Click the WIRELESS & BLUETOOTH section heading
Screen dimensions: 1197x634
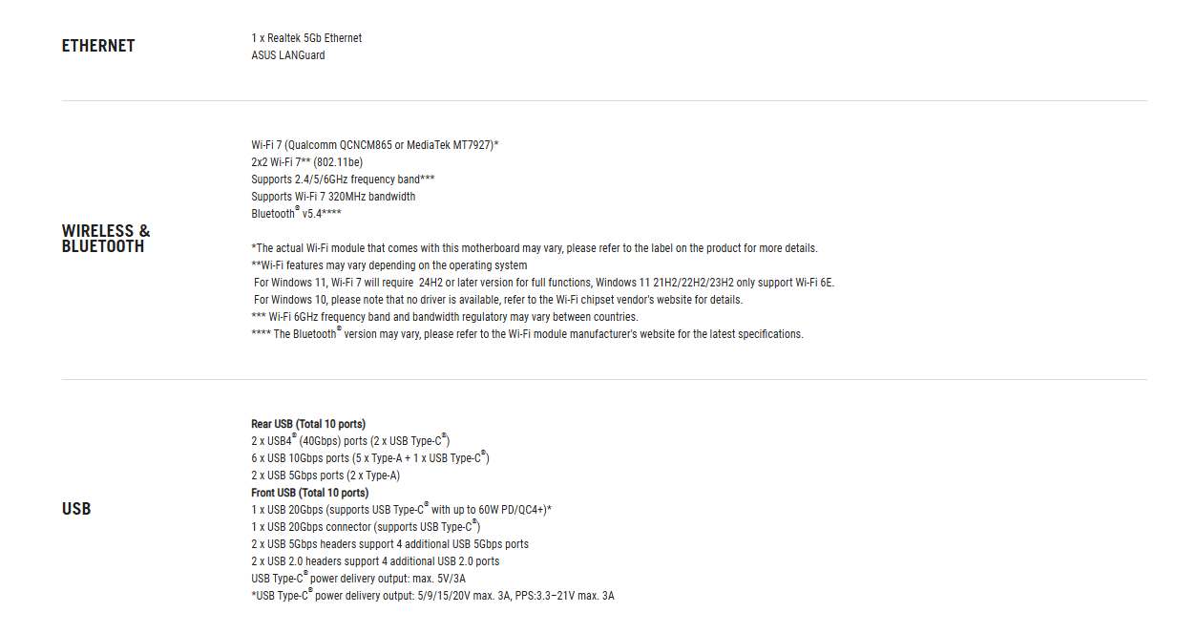point(106,239)
